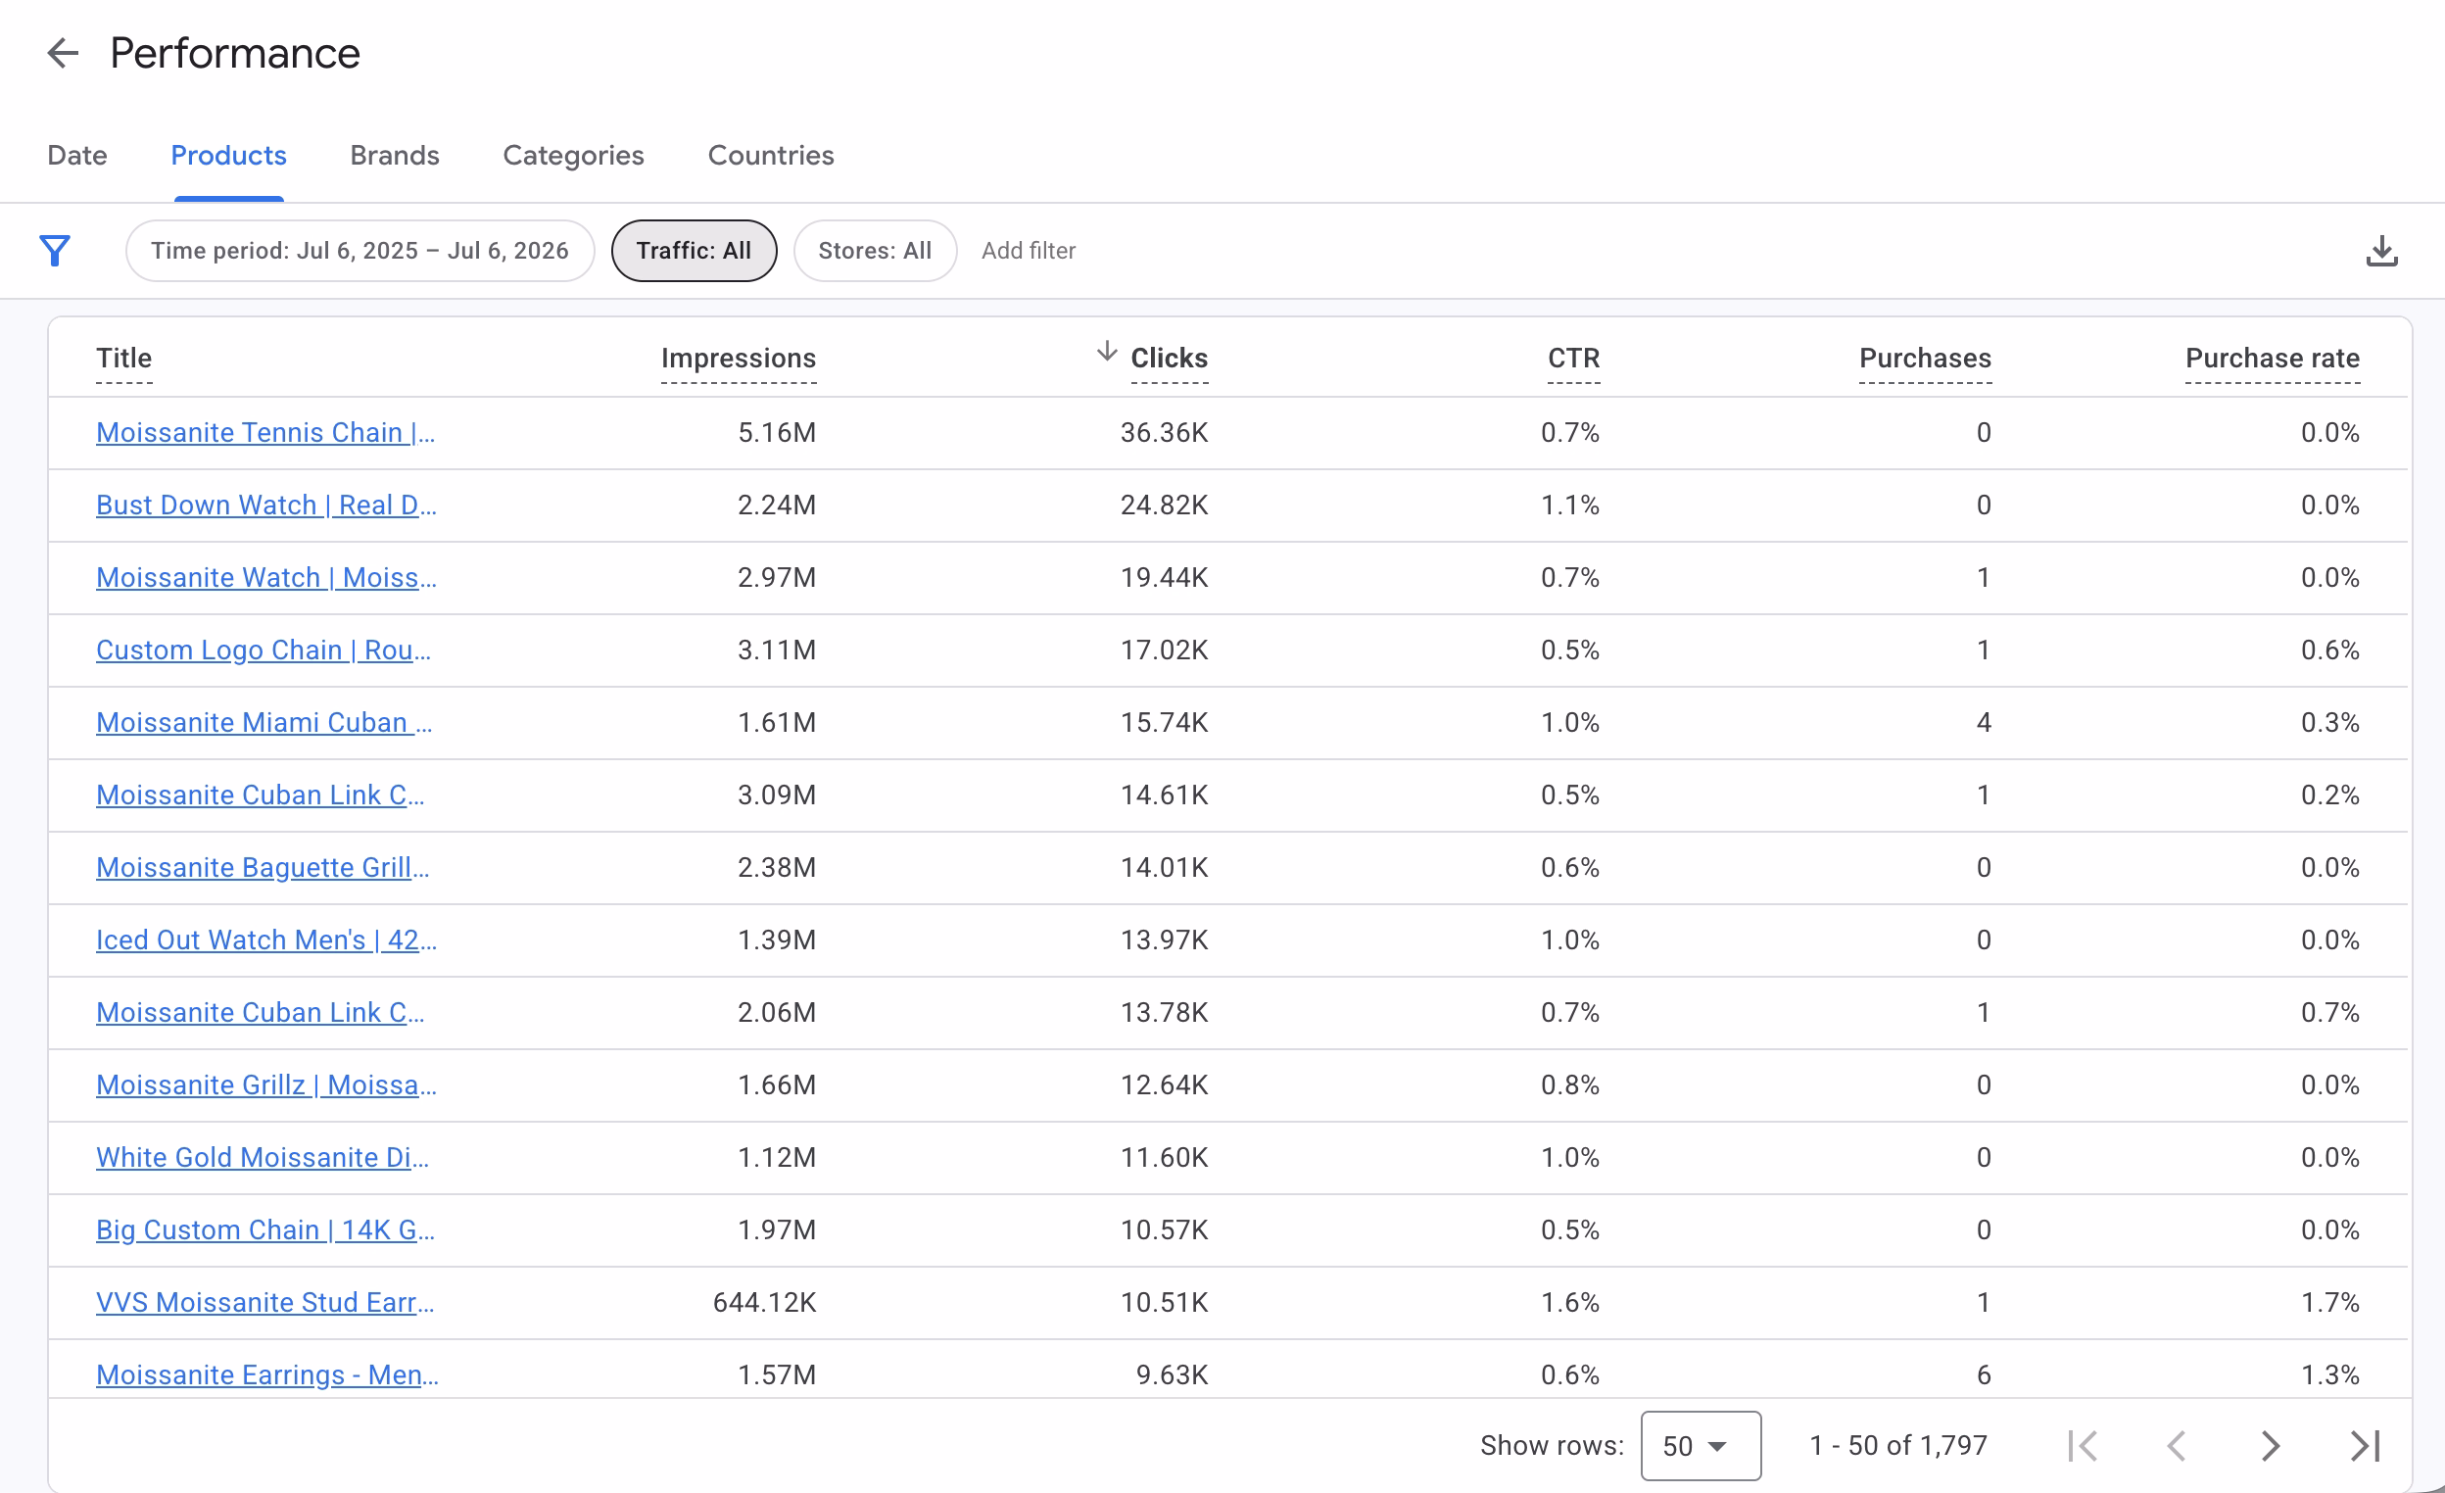Click Add filter
Viewport: 2445px width, 1493px height.
[1028, 251]
